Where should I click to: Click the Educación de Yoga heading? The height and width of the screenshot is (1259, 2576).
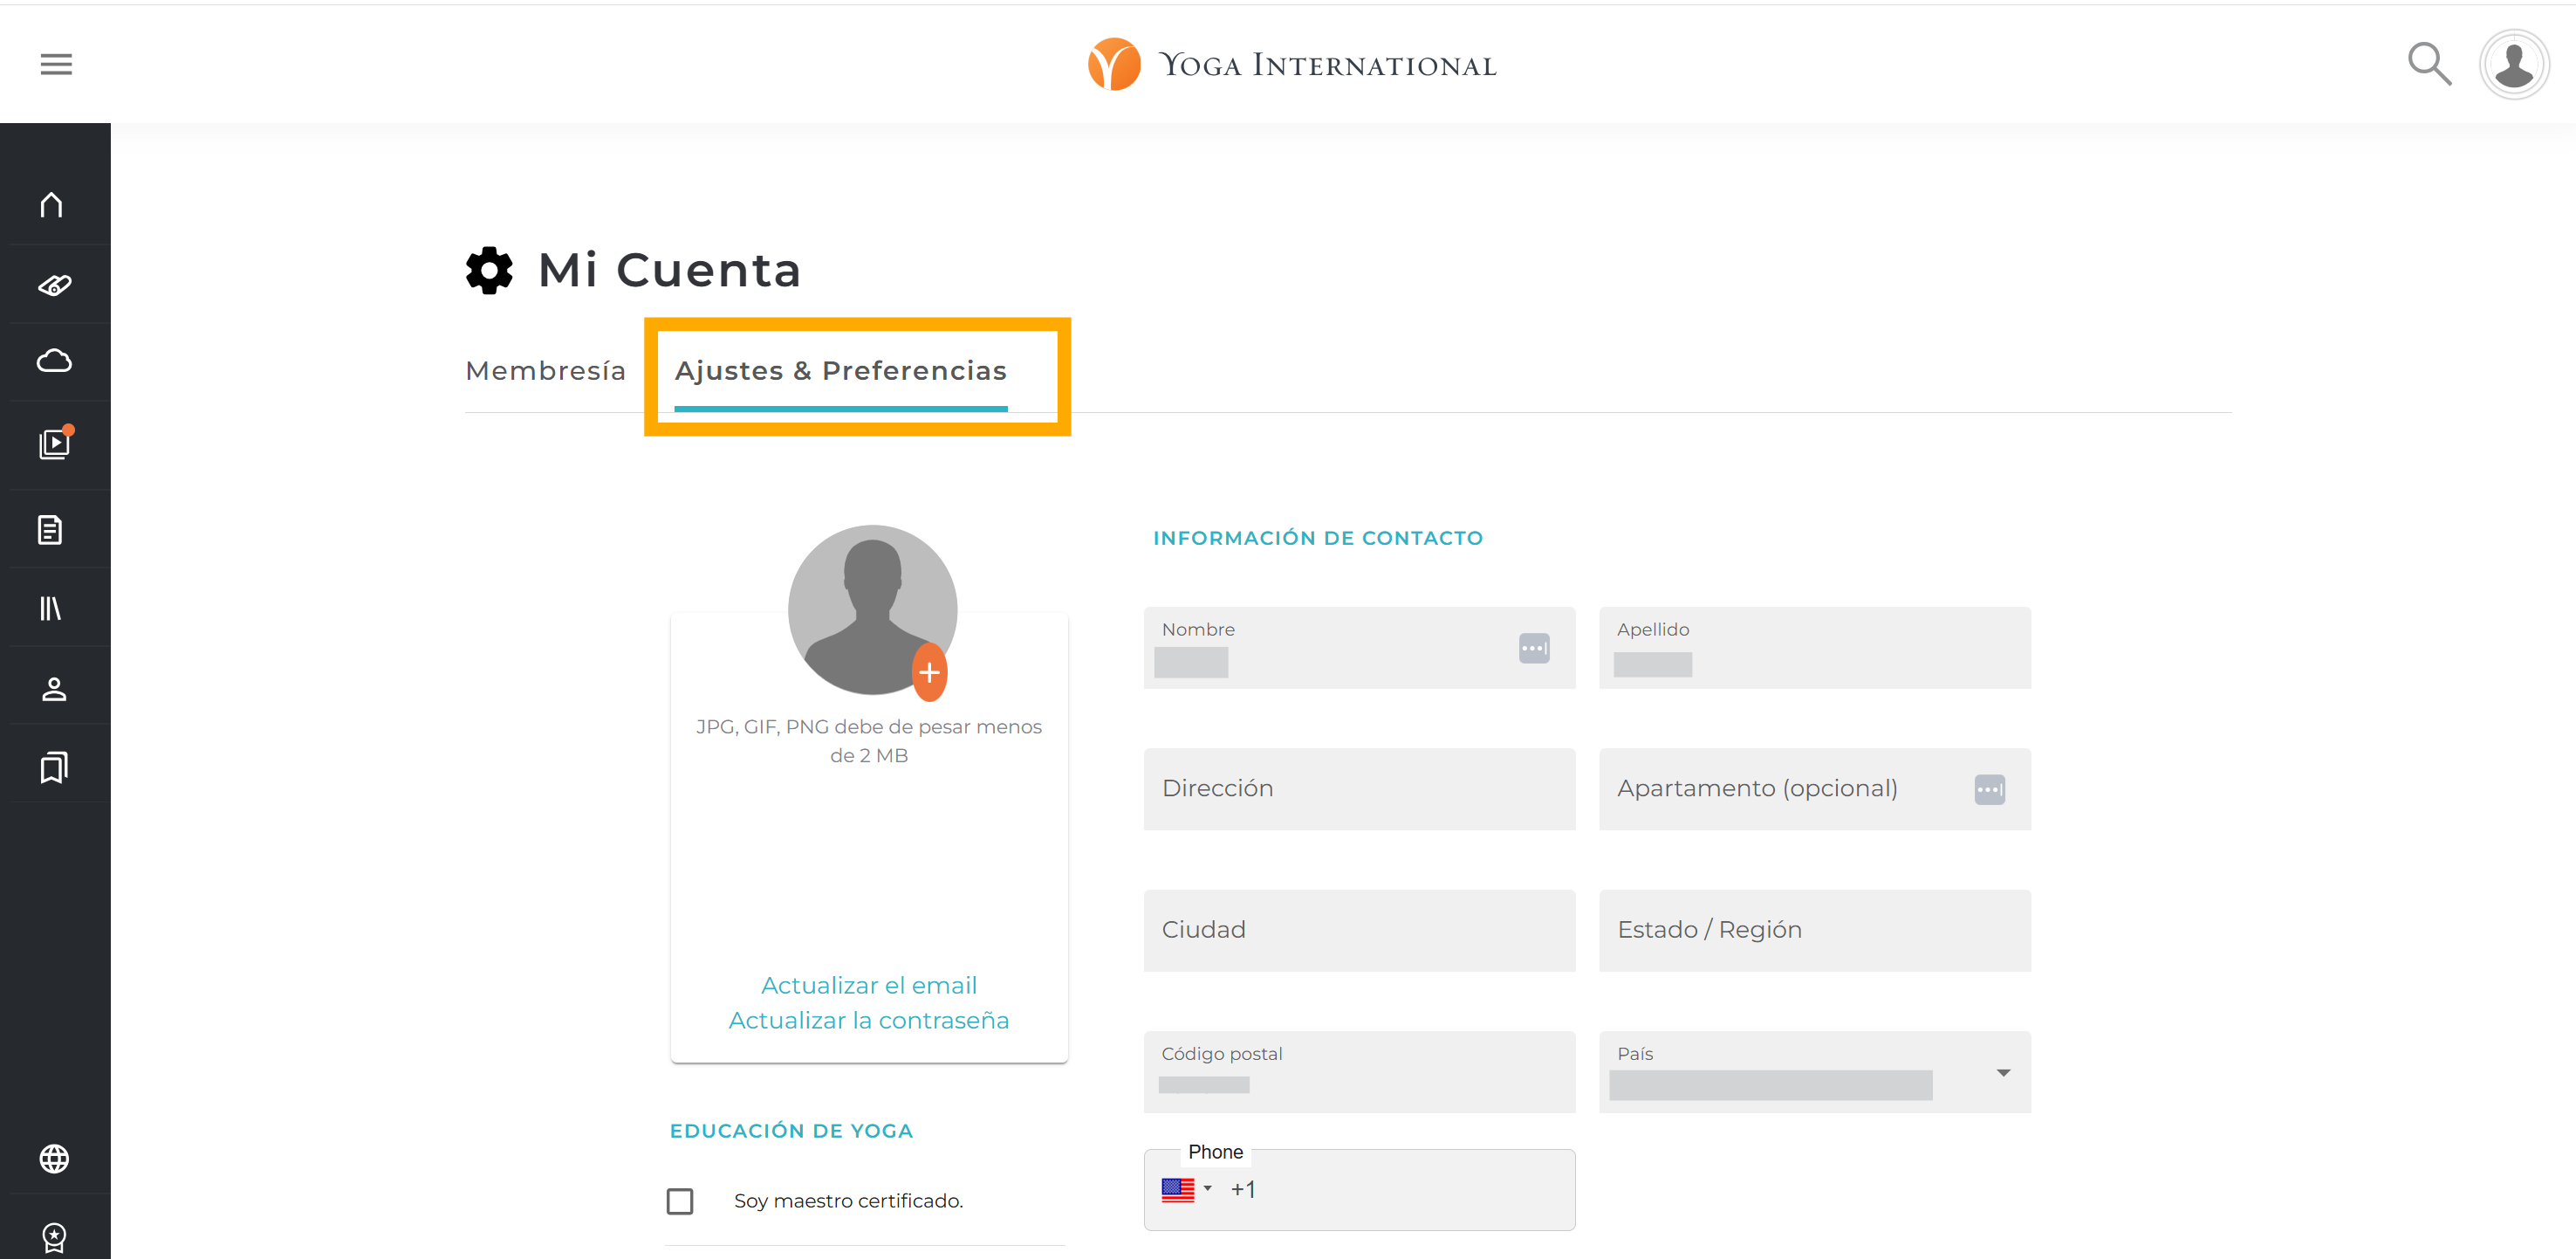(791, 1131)
